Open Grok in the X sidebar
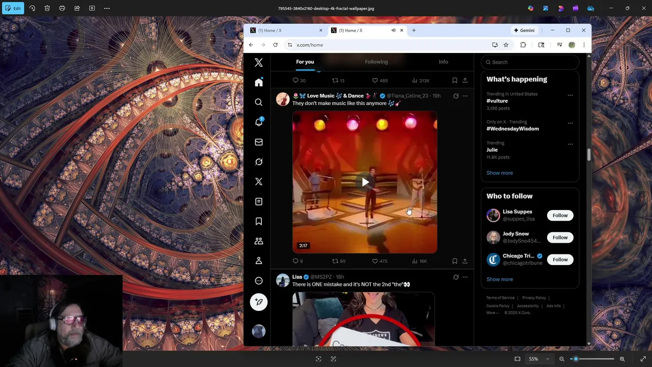The height and width of the screenshot is (367, 652). point(259,162)
